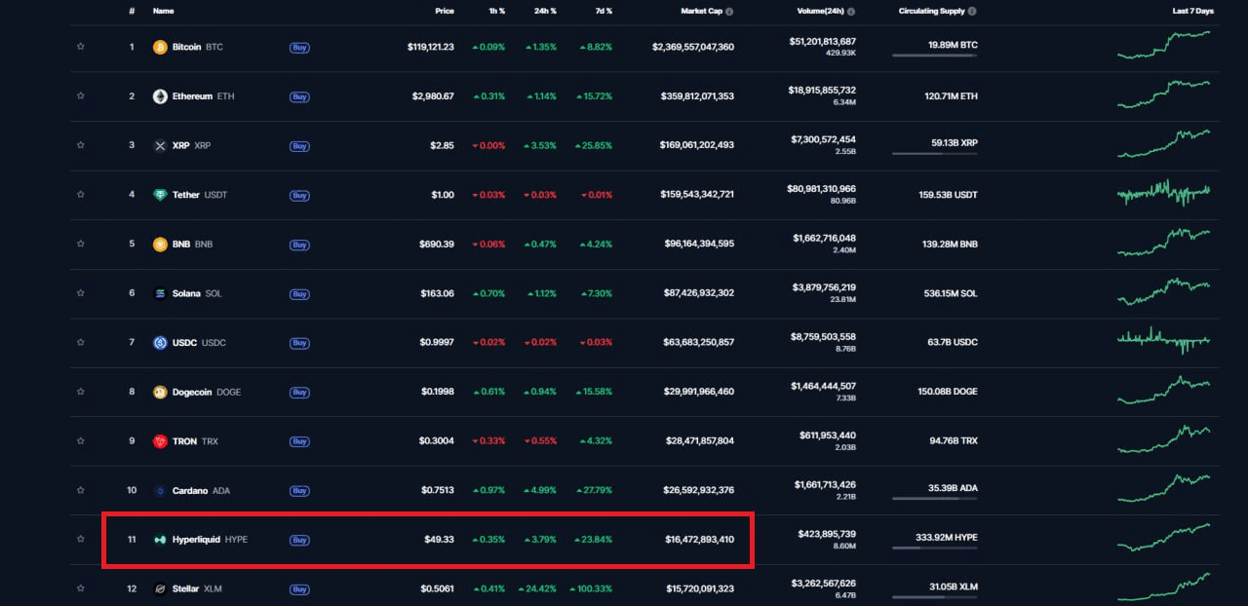Click Buy button for XRP
Image resolution: width=1248 pixels, height=606 pixels.
click(x=299, y=145)
